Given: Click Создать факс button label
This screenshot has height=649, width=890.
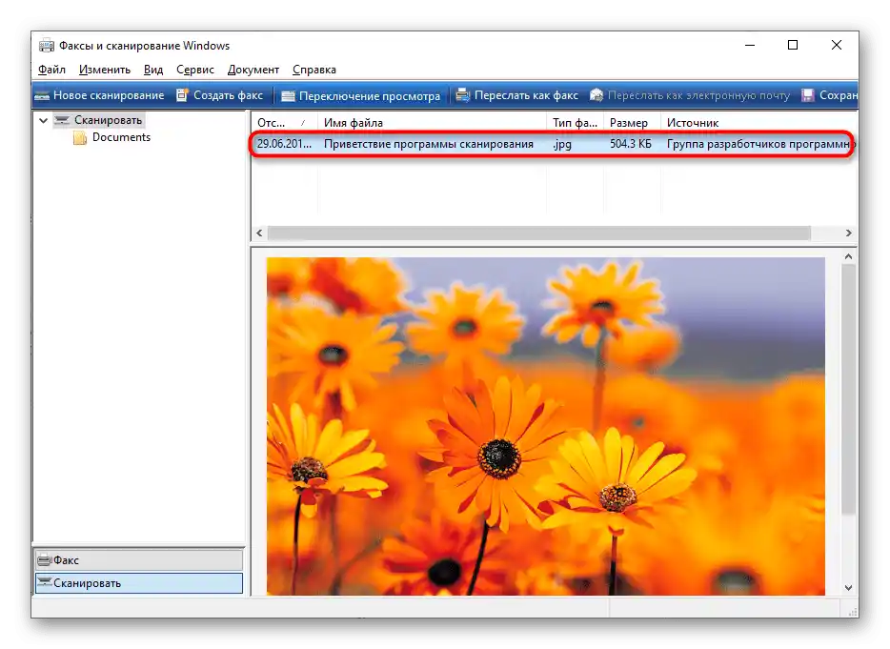Looking at the screenshot, I should coord(228,95).
